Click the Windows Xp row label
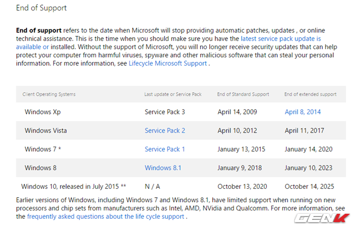This screenshot has width=355, height=226. [x=43, y=112]
